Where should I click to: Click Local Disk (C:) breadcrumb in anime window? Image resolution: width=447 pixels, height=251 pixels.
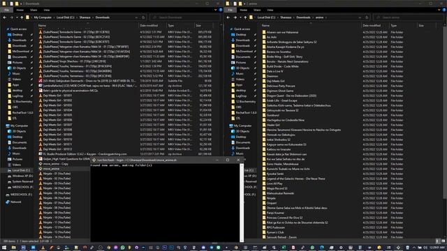click(x=266, y=17)
